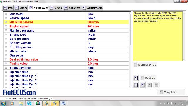Check the Gas pedal box

[x=6, y=55]
